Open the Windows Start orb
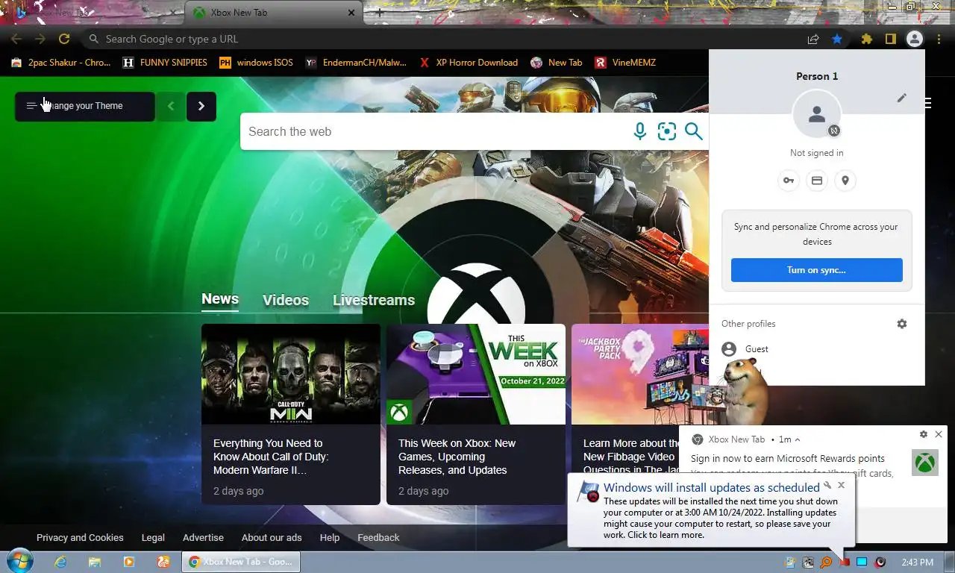The image size is (955, 573). point(19,561)
